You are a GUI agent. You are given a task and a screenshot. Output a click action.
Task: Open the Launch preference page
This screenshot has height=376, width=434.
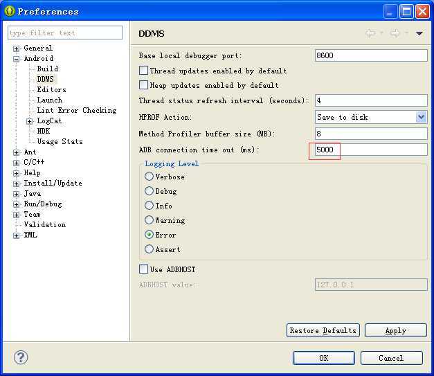50,100
